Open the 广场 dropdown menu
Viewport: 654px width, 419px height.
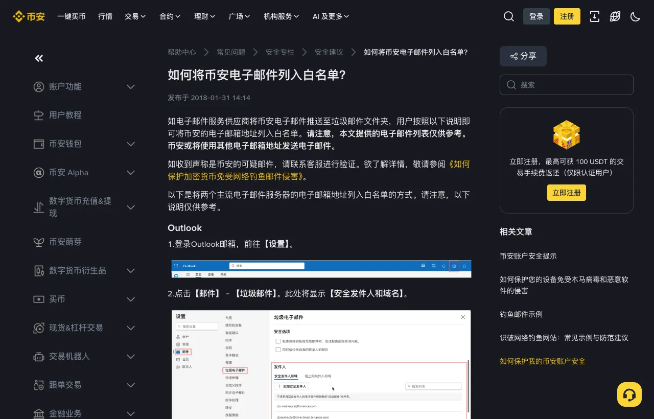[x=240, y=16]
